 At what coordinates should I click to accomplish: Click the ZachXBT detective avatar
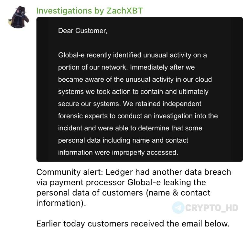pos(18,17)
